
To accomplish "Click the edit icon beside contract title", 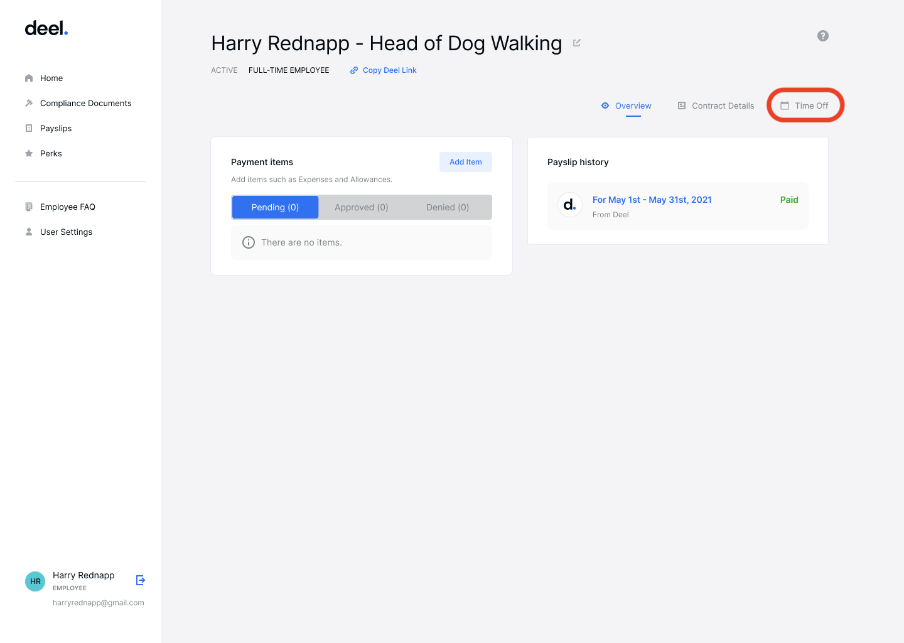I will coord(577,43).
